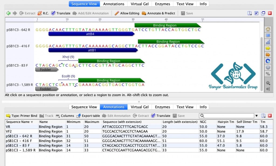276x166 pixels.
Task: Select Fodder annotation on pSB1C3 - 83 F
Action: [x=47, y=70]
